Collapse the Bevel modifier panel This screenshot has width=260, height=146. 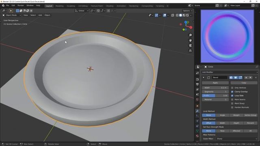(x=204, y=77)
